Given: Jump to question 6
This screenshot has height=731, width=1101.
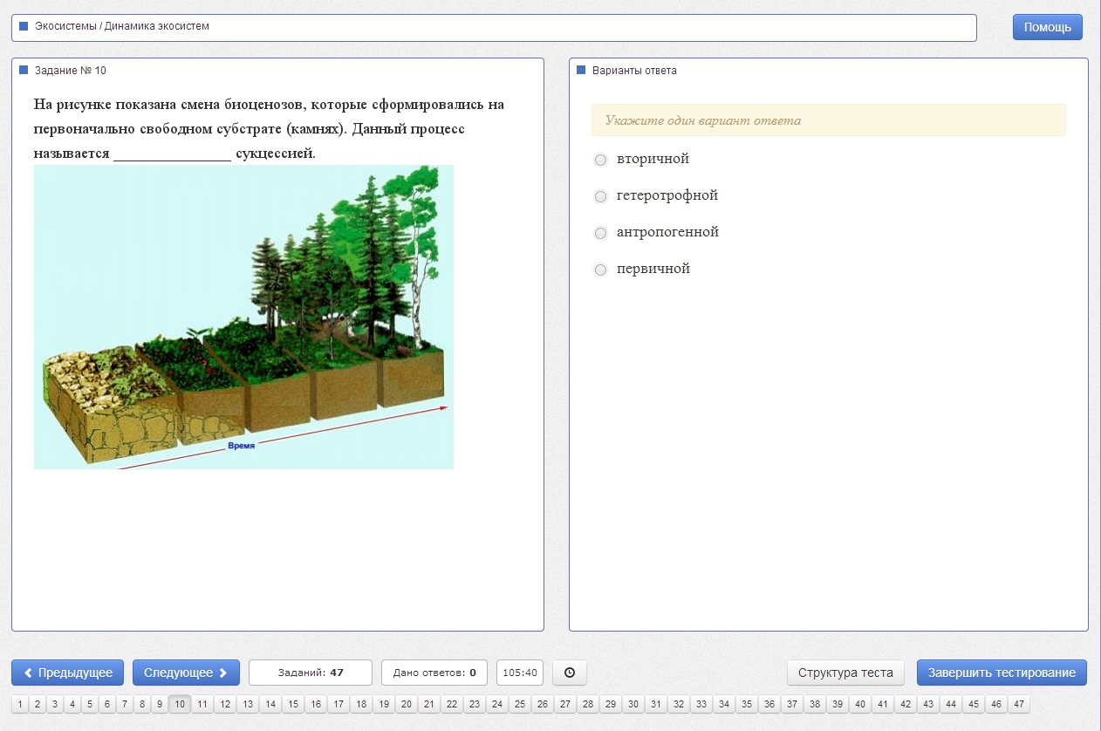Looking at the screenshot, I should pyautogui.click(x=107, y=704).
